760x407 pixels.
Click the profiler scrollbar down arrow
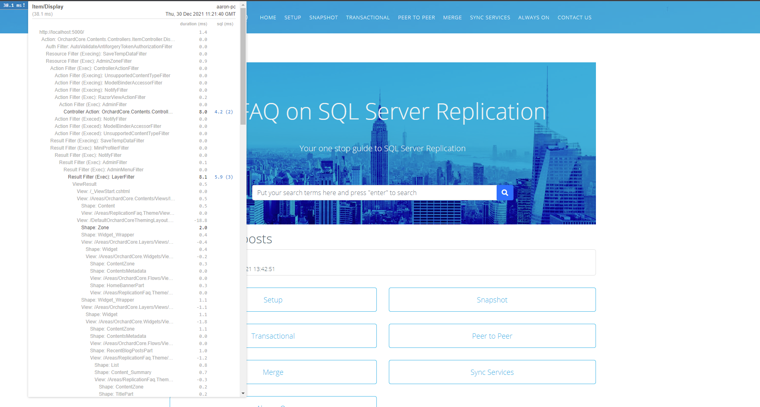pyautogui.click(x=243, y=393)
